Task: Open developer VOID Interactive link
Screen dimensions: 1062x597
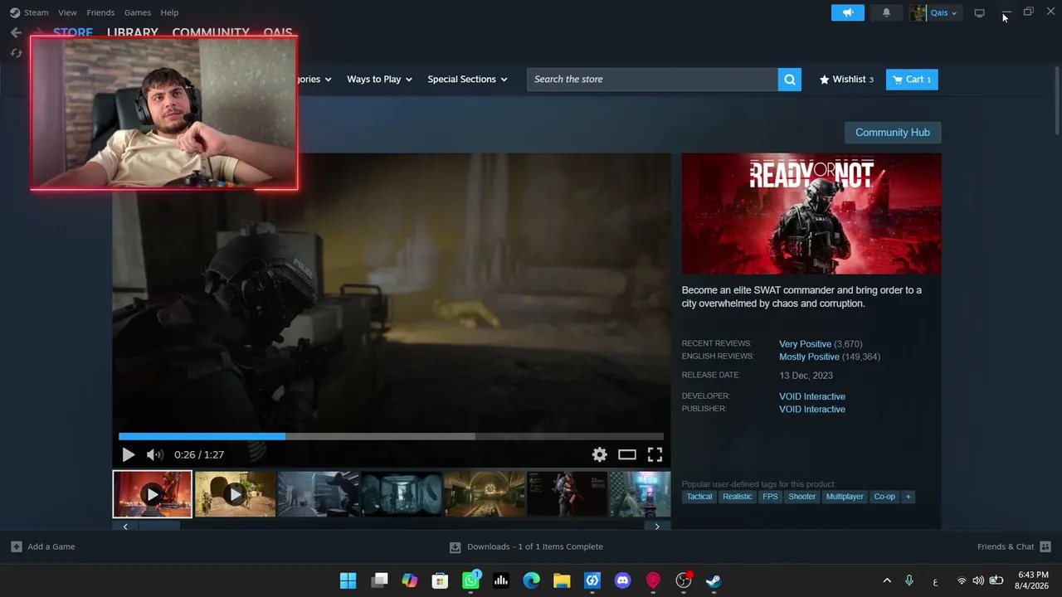Action: [812, 396]
